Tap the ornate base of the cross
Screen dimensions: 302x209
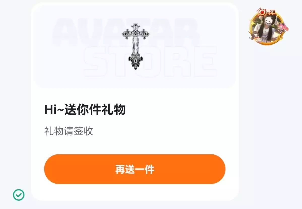tap(136, 62)
